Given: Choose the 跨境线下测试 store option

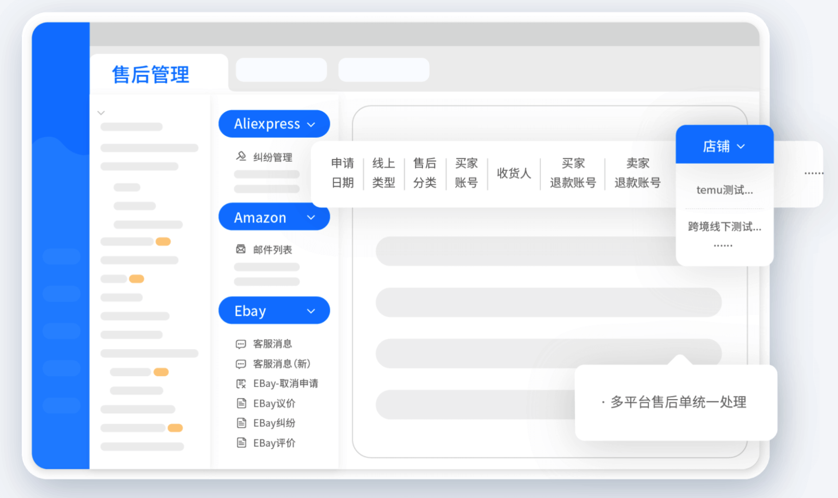Looking at the screenshot, I should (724, 227).
